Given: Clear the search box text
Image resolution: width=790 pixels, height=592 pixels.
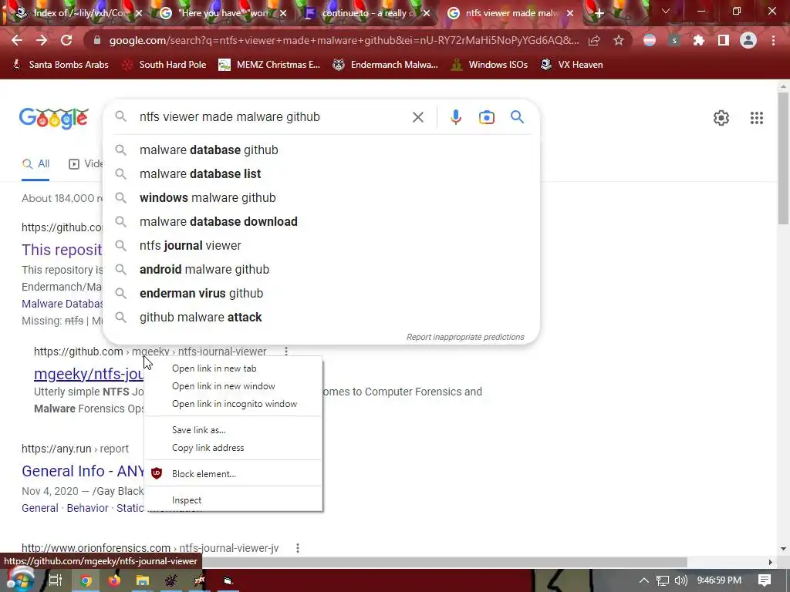Looking at the screenshot, I should pyautogui.click(x=417, y=117).
